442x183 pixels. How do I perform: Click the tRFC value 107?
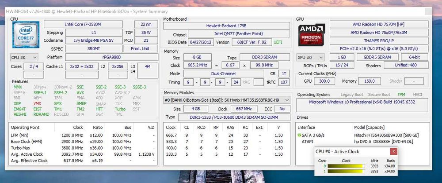[x=284, y=82]
